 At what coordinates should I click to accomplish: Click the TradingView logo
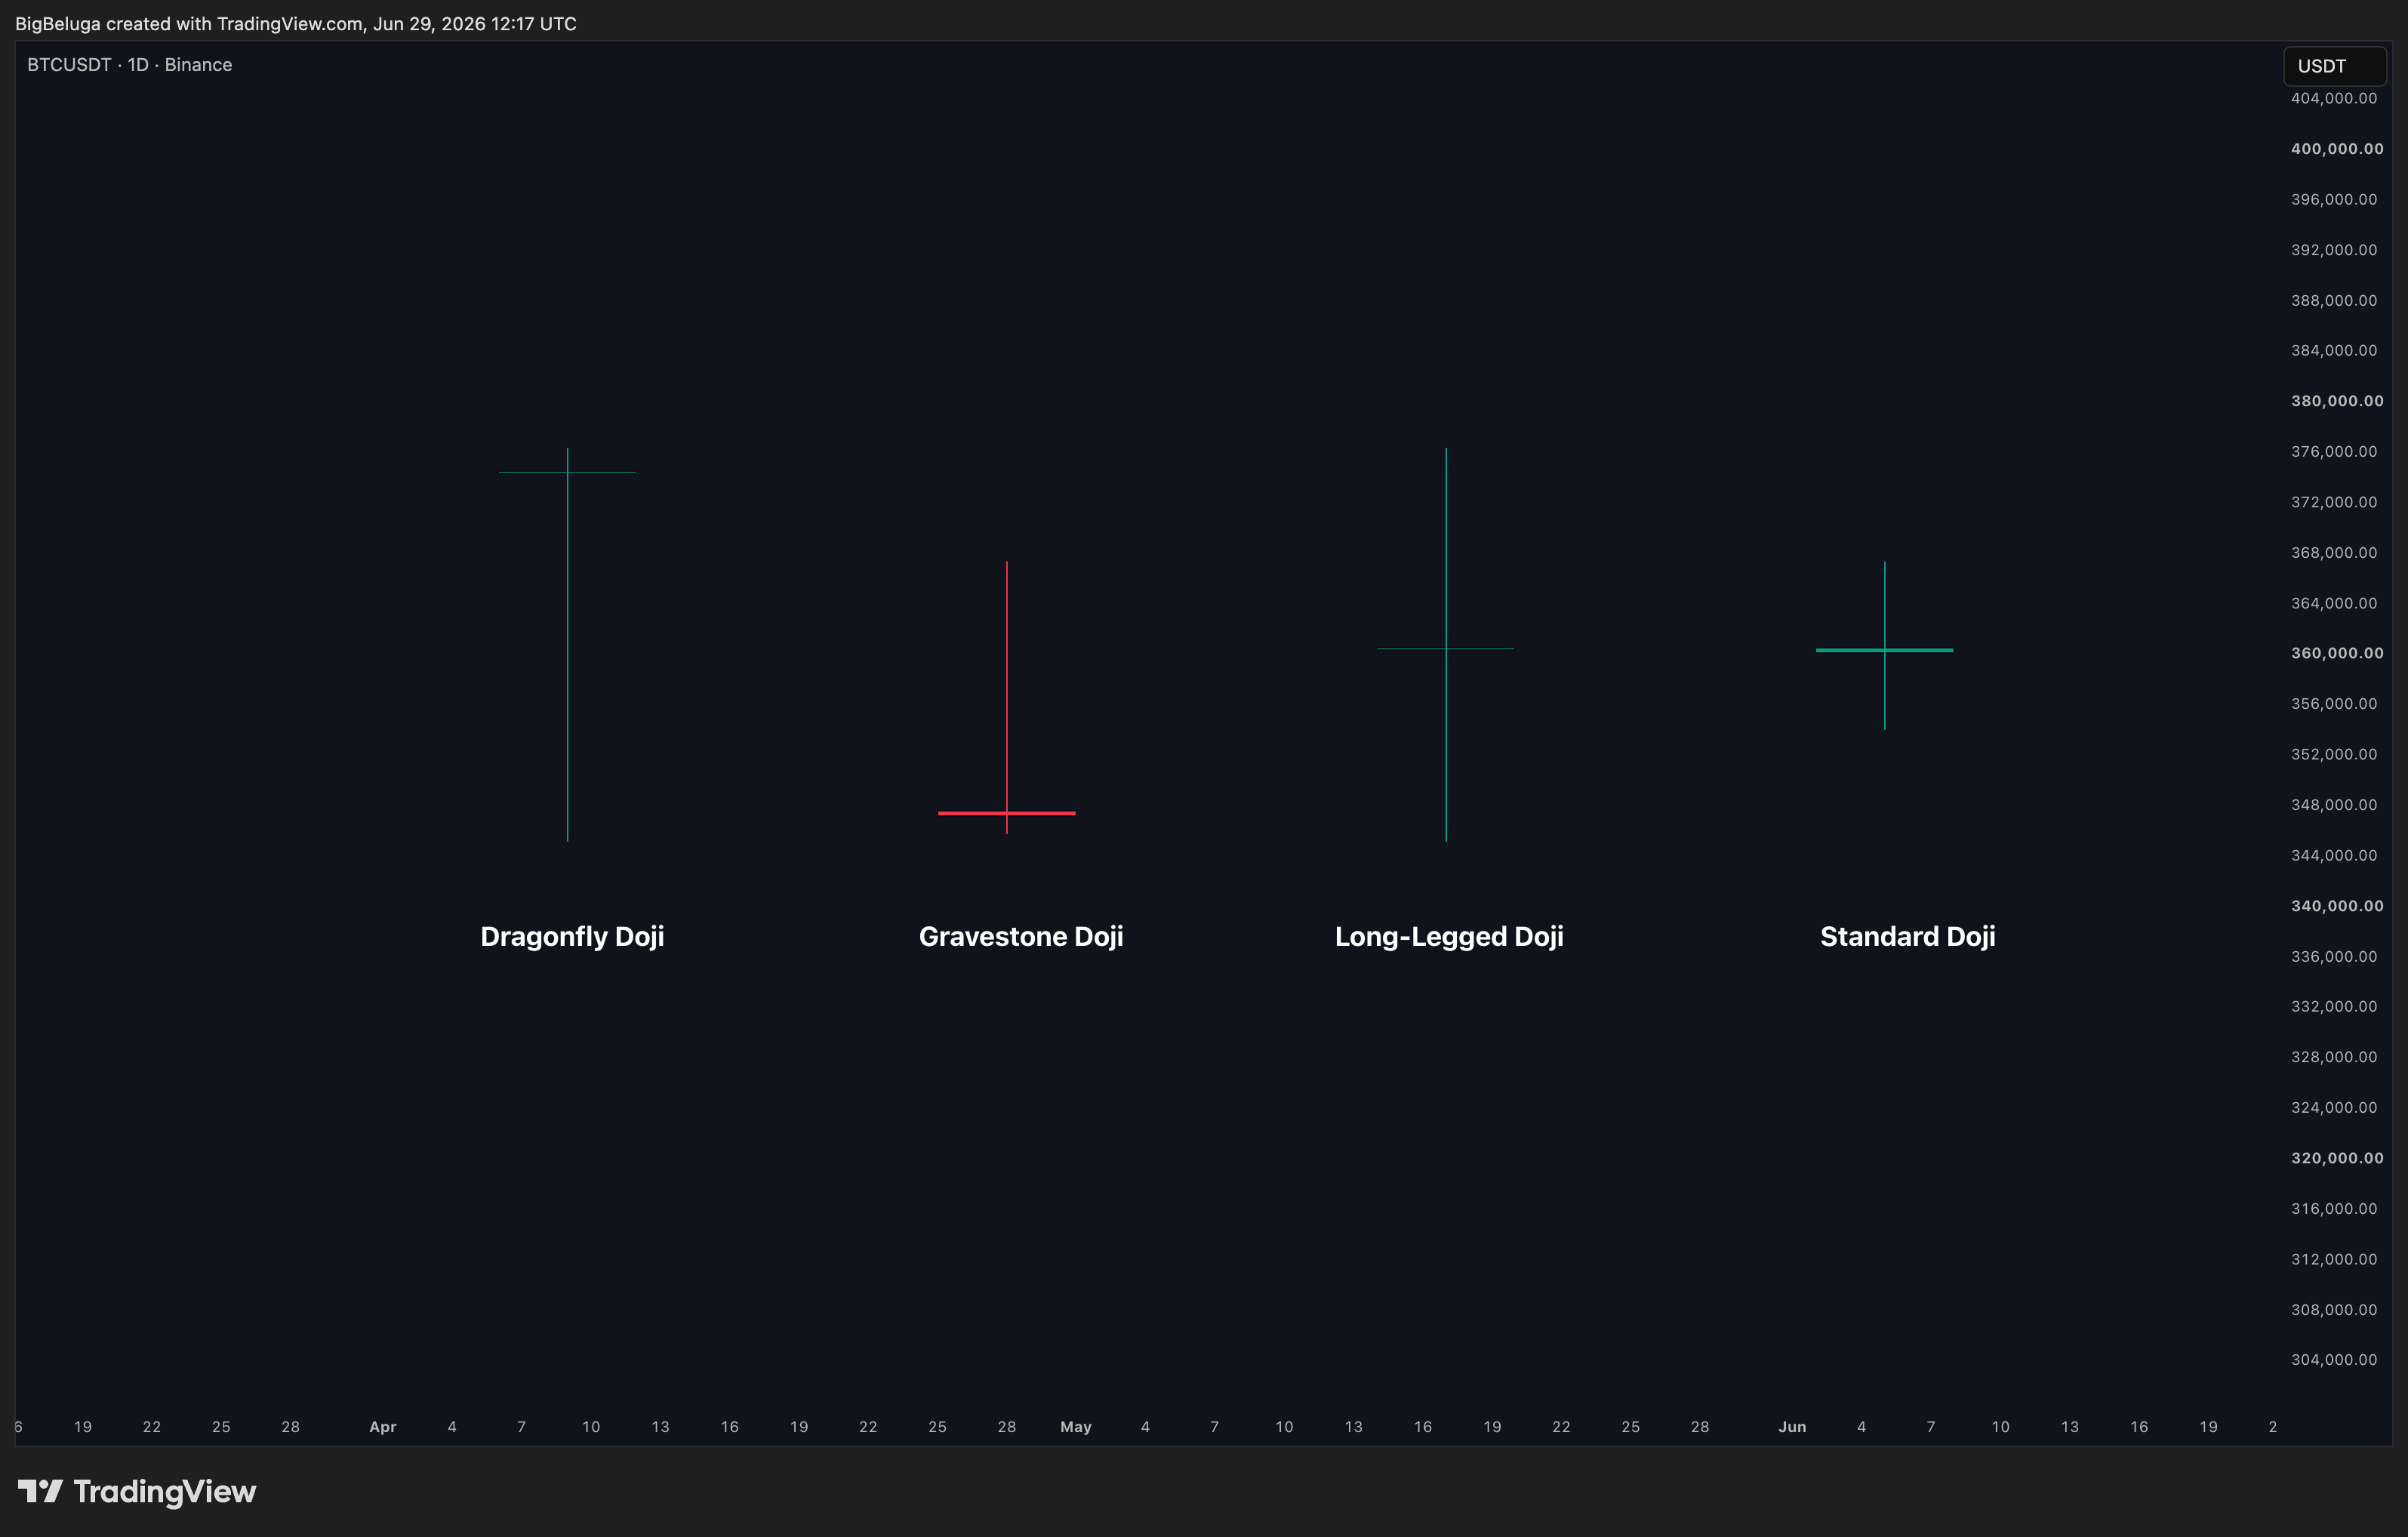(x=137, y=1491)
